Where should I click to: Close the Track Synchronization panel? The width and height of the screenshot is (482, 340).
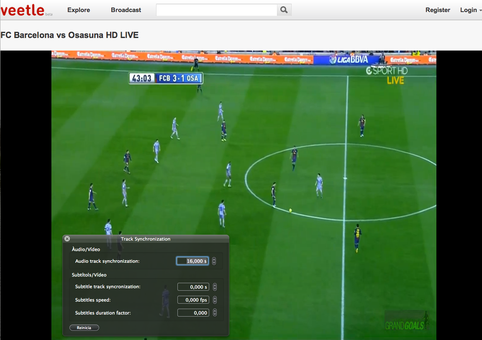click(67, 239)
